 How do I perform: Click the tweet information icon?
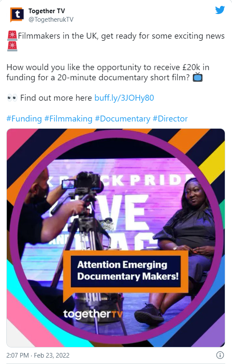pos(220,355)
